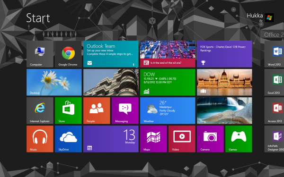
Task: Open the SkyDrive tile
Action: coord(68,139)
